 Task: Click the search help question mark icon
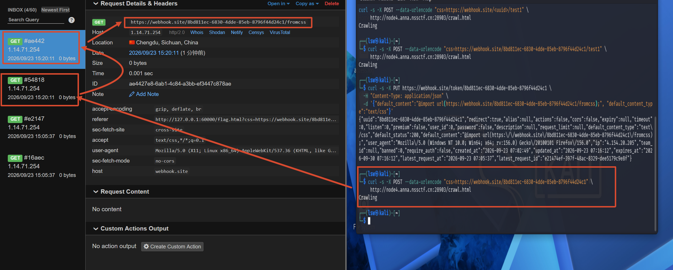71,20
